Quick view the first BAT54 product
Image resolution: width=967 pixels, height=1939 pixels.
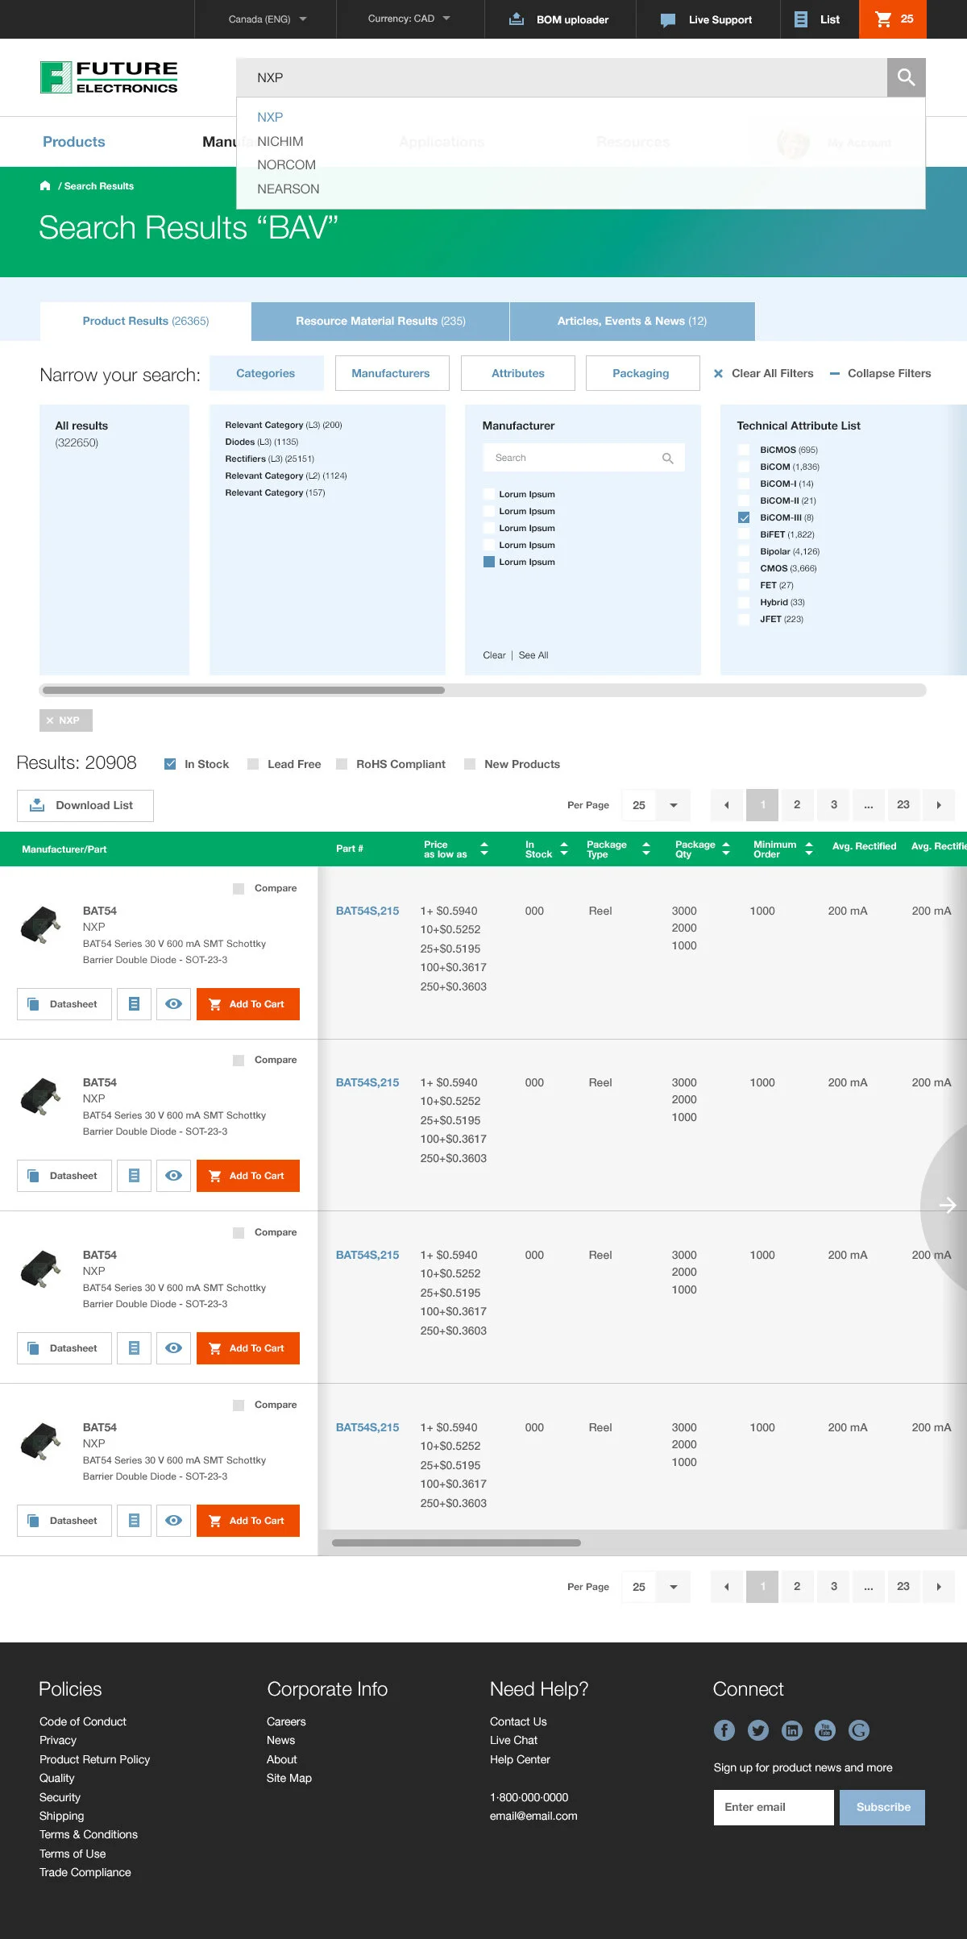pyautogui.click(x=173, y=1004)
